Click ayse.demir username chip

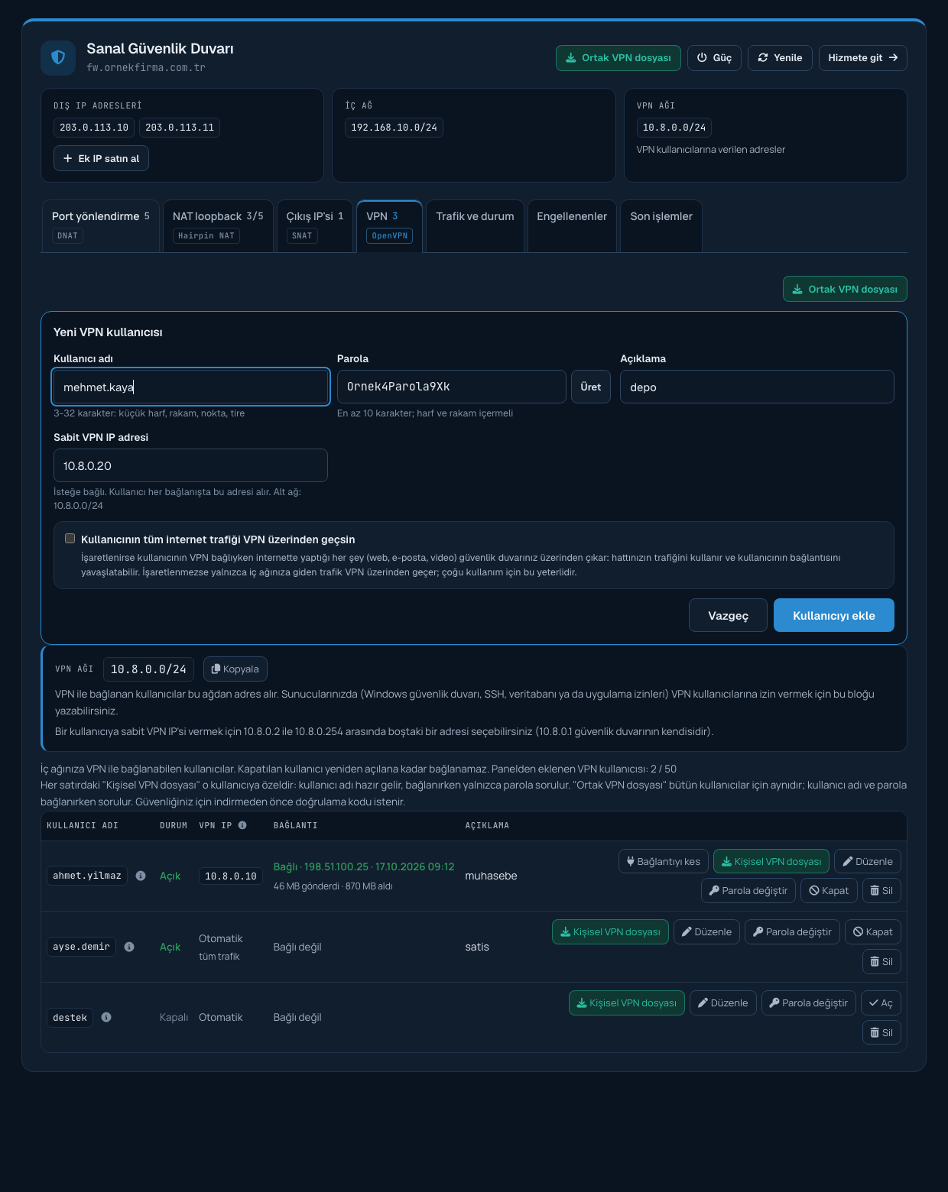[x=81, y=947]
